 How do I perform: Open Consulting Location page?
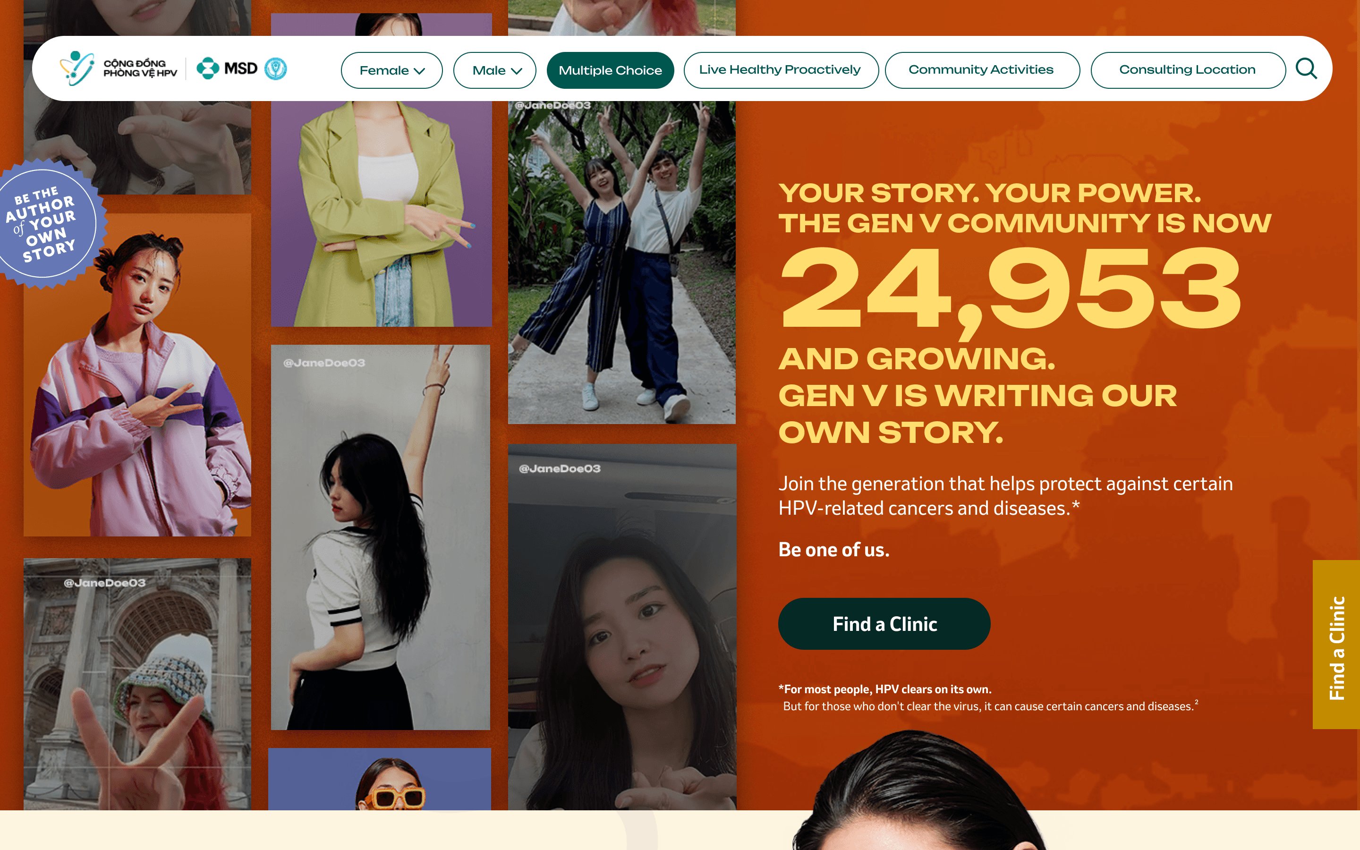click(1188, 70)
